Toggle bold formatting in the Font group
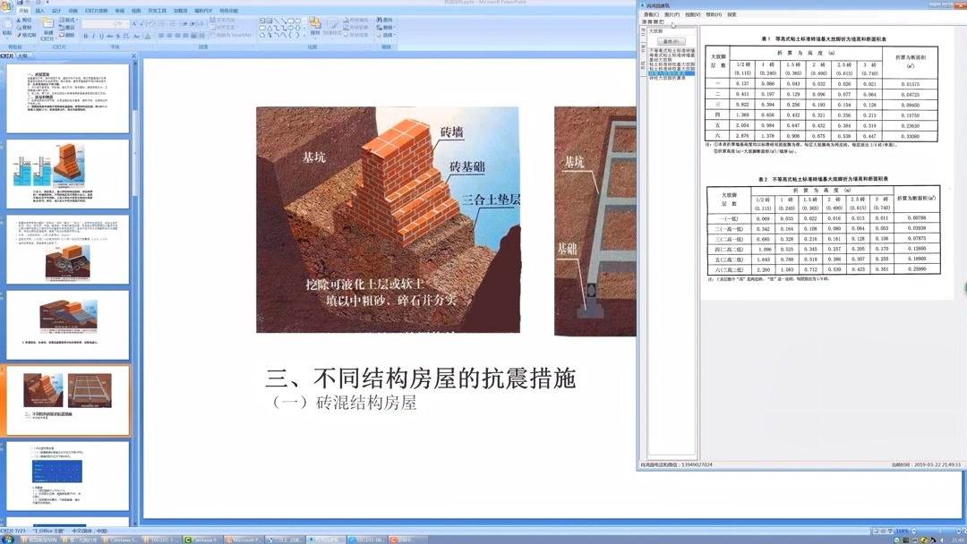The image size is (967, 544). (x=86, y=36)
